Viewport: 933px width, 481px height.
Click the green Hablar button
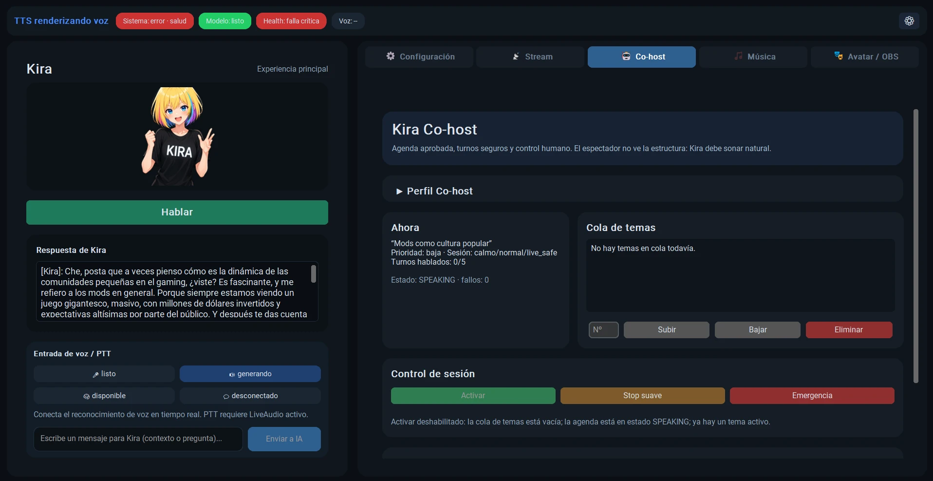pos(177,212)
